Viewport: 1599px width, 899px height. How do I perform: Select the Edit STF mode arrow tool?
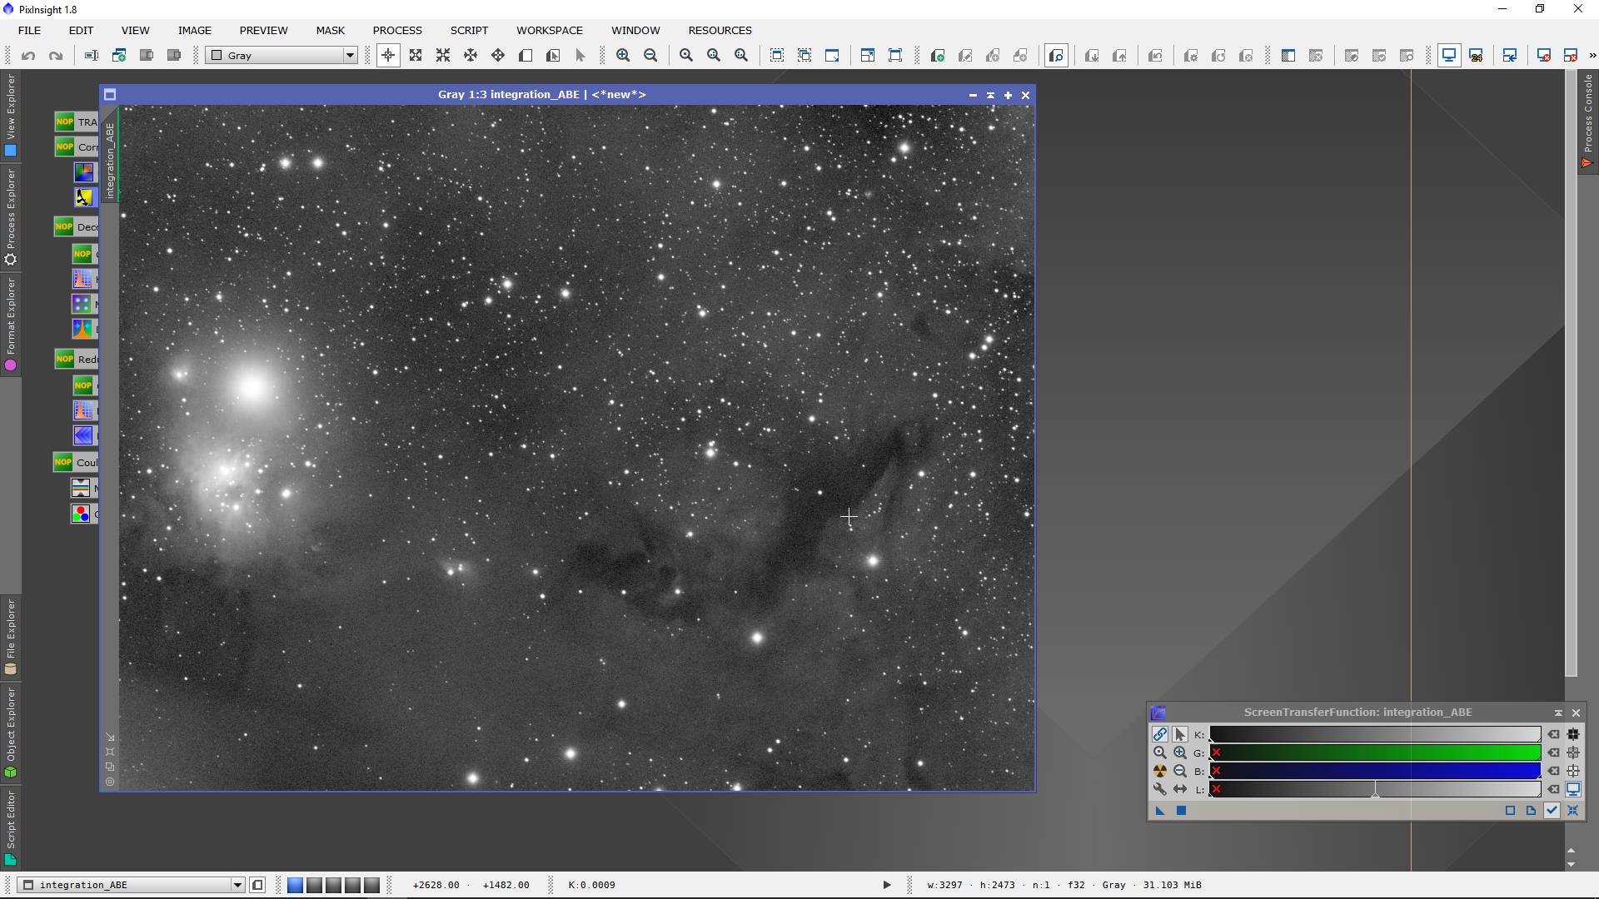point(1179,734)
